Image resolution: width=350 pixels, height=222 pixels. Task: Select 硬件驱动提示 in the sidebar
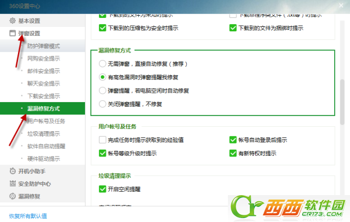42,159
